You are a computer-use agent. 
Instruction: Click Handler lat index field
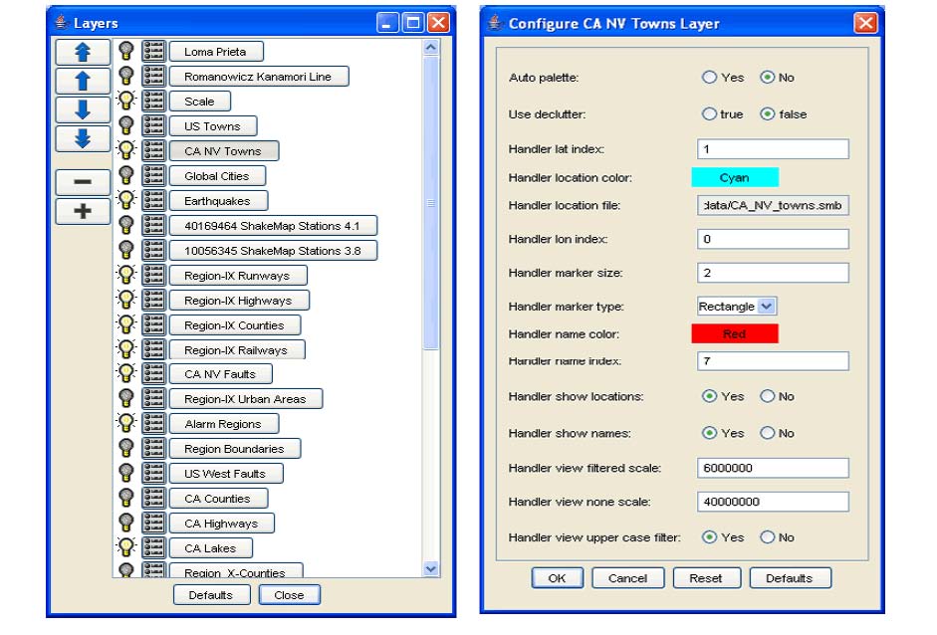(x=773, y=148)
